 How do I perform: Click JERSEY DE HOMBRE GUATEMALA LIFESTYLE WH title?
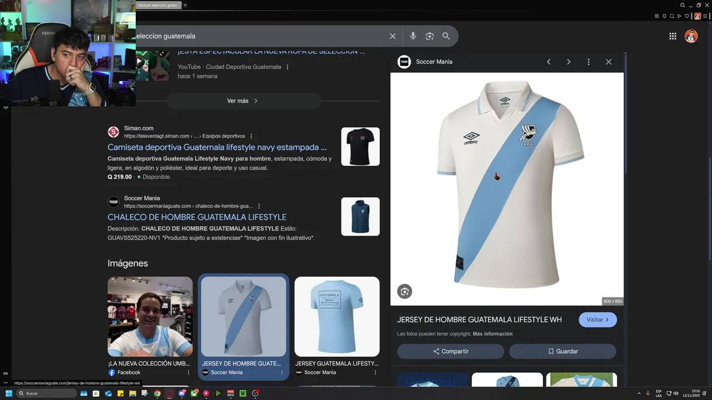coord(479,320)
